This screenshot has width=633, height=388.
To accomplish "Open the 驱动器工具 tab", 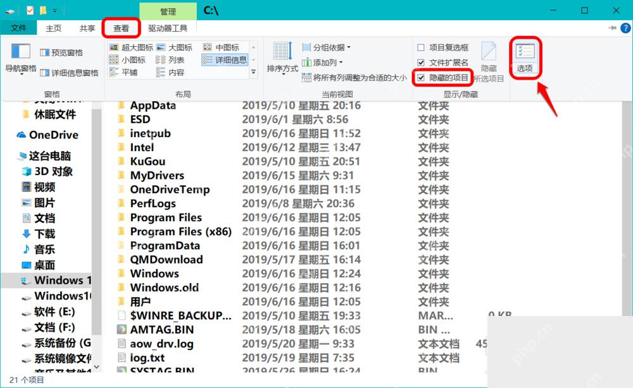I will tap(168, 28).
